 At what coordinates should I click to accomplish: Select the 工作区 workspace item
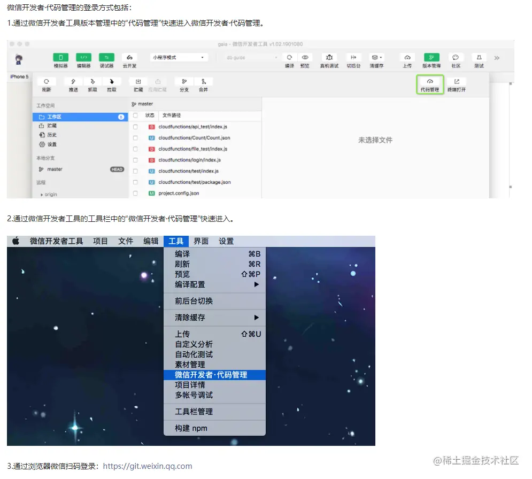(80, 117)
